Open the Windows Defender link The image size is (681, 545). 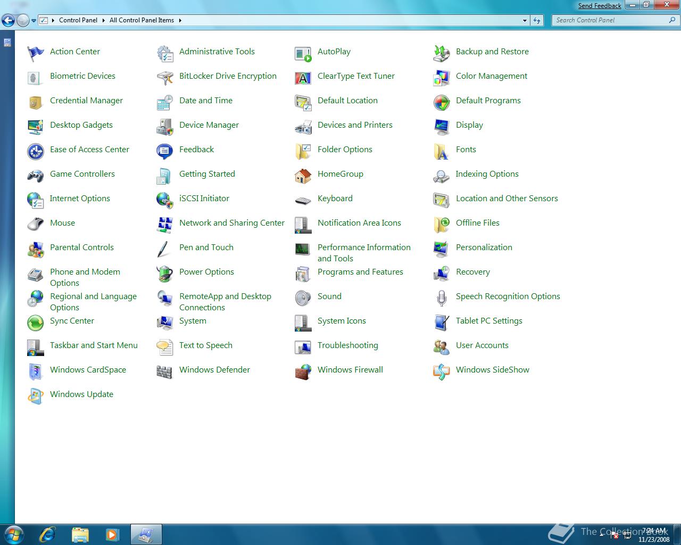pos(214,369)
